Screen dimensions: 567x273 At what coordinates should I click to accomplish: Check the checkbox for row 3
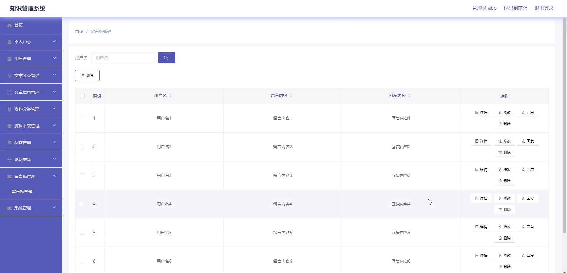[82, 175]
